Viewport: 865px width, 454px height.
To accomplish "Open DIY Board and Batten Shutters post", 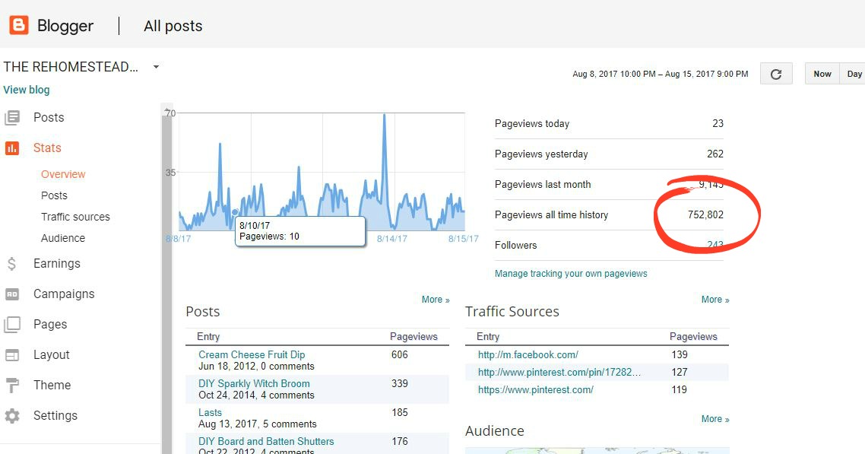I will (x=266, y=441).
